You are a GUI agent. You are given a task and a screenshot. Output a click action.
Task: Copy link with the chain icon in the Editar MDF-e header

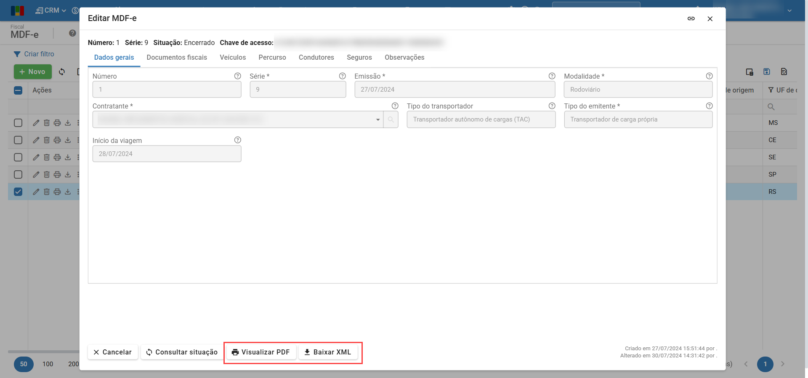pyautogui.click(x=691, y=19)
